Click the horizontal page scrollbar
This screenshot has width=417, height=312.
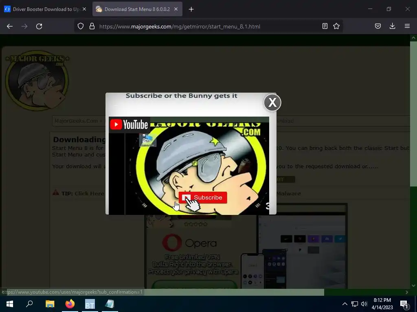(x=165, y=292)
